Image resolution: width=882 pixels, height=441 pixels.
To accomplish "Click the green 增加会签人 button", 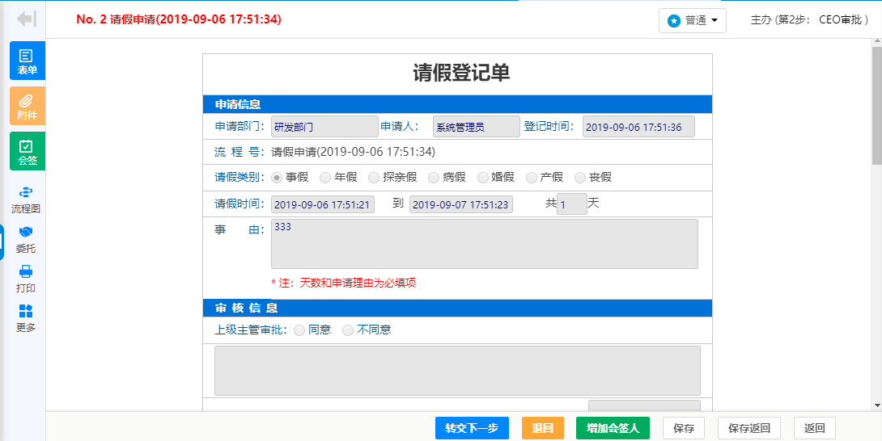I will tap(613, 428).
